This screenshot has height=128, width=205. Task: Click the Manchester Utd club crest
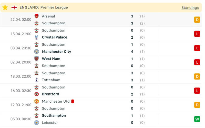coord(37,101)
